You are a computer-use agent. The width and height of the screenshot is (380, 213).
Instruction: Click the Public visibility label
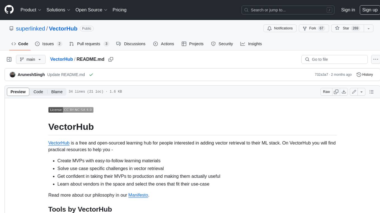pyautogui.click(x=87, y=28)
